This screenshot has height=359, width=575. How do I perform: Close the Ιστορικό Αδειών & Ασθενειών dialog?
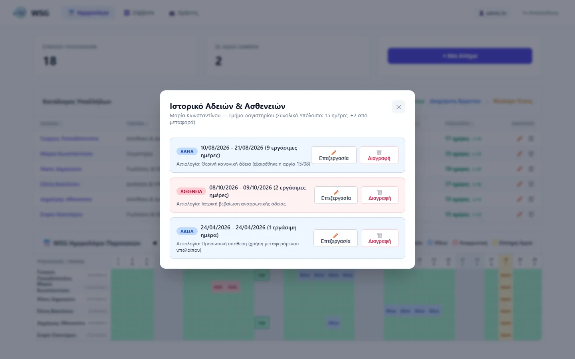399,107
